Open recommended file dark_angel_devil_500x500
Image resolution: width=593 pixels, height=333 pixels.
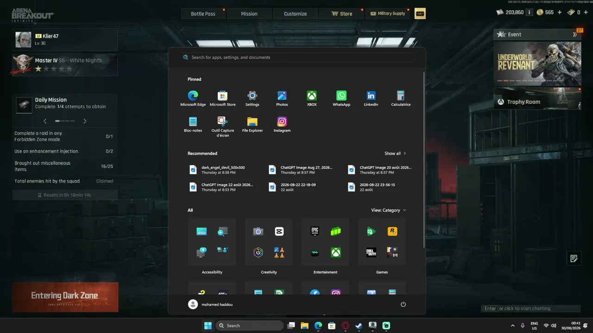[x=218, y=170]
